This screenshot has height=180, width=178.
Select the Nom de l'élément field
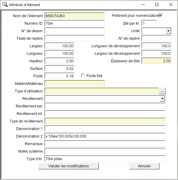75,16
